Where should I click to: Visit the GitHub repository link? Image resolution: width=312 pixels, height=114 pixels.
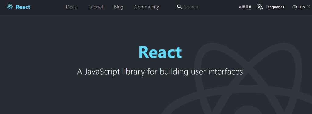(299, 7)
